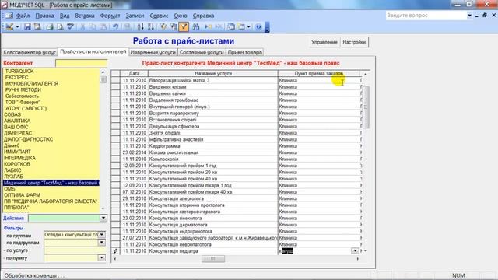
Task: Click the Настройки button
Action: tap(354, 42)
